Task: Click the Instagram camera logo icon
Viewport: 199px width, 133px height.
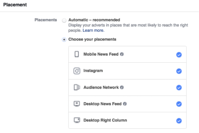Action: coord(77,71)
